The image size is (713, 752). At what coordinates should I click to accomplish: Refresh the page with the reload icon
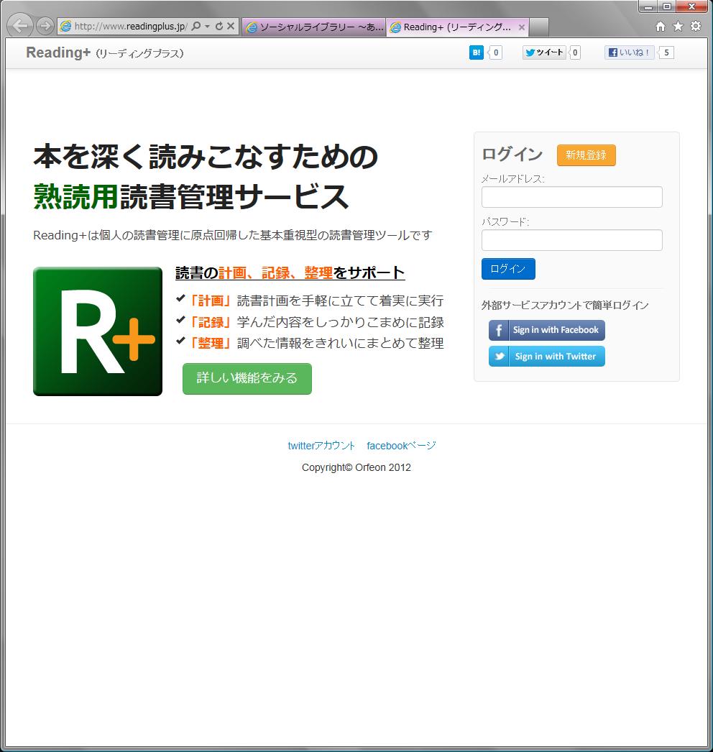pyautogui.click(x=219, y=27)
